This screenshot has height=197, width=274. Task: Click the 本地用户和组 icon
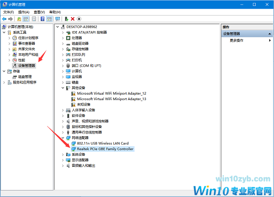(15, 54)
